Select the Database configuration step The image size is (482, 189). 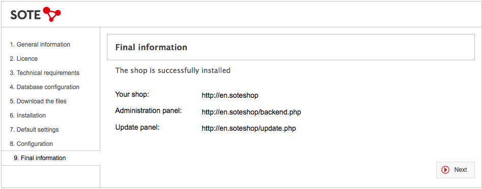click(45, 87)
